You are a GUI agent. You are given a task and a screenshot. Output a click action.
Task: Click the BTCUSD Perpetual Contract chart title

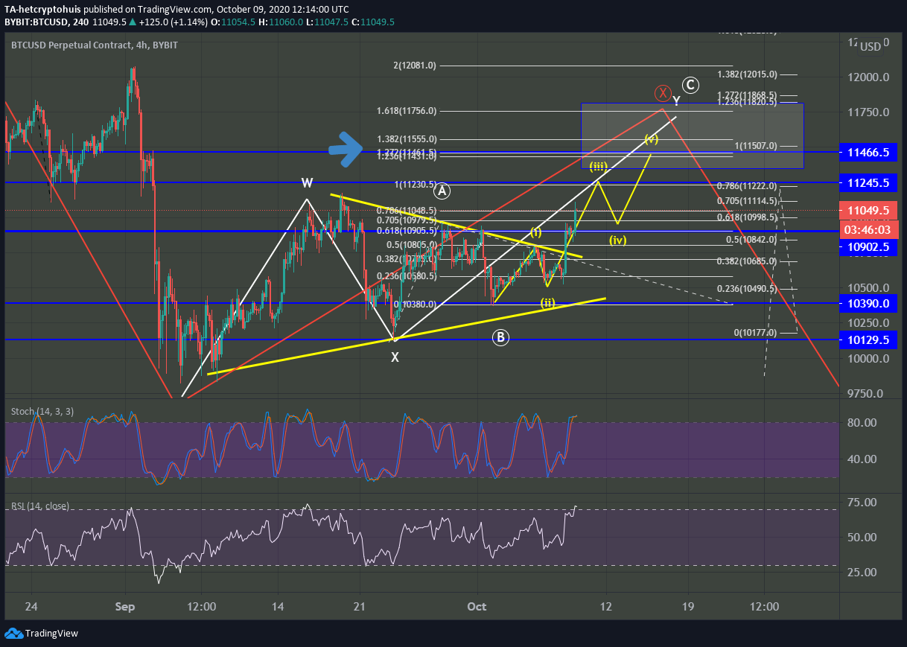click(x=95, y=45)
